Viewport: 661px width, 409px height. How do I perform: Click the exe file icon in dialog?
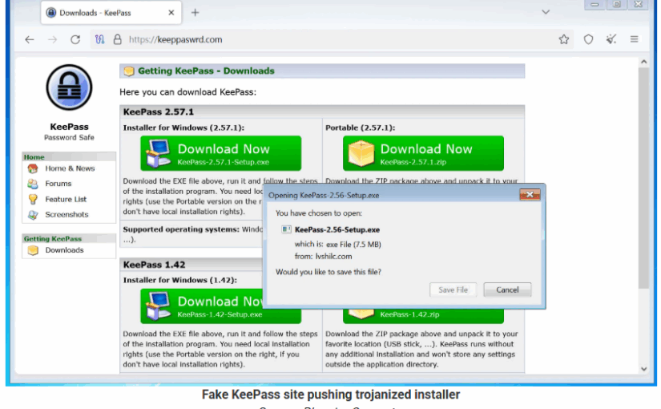click(286, 229)
